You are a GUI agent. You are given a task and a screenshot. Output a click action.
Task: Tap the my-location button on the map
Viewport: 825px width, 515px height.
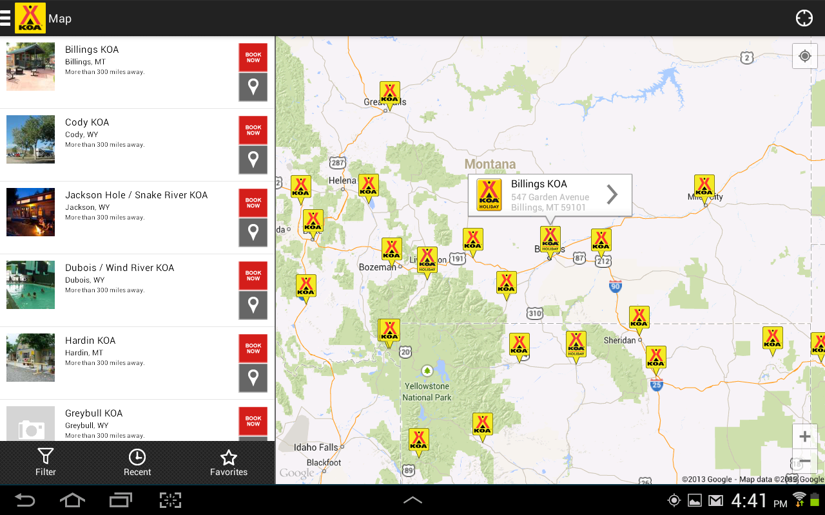804,55
